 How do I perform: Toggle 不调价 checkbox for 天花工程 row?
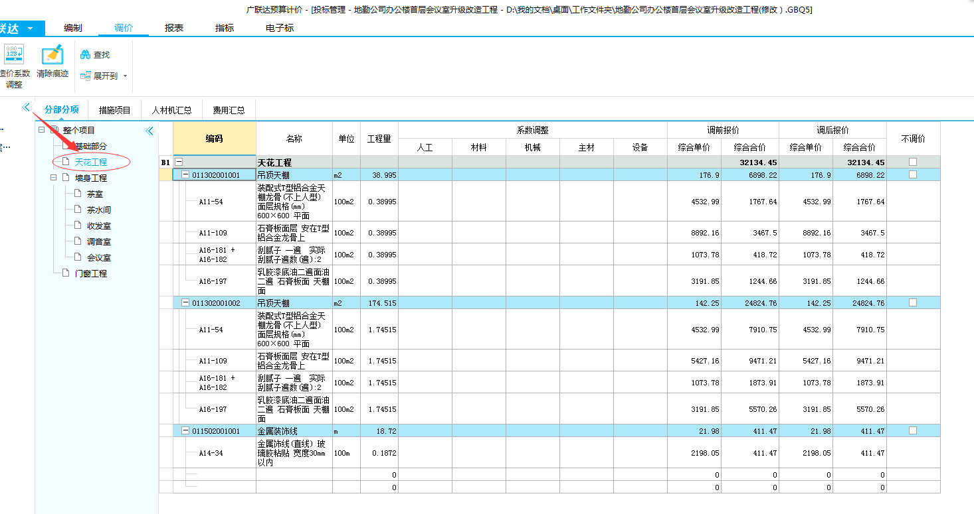(913, 162)
